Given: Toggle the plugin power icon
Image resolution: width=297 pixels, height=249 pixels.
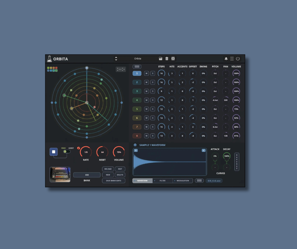Looking at the screenshot, I should pos(238,59).
